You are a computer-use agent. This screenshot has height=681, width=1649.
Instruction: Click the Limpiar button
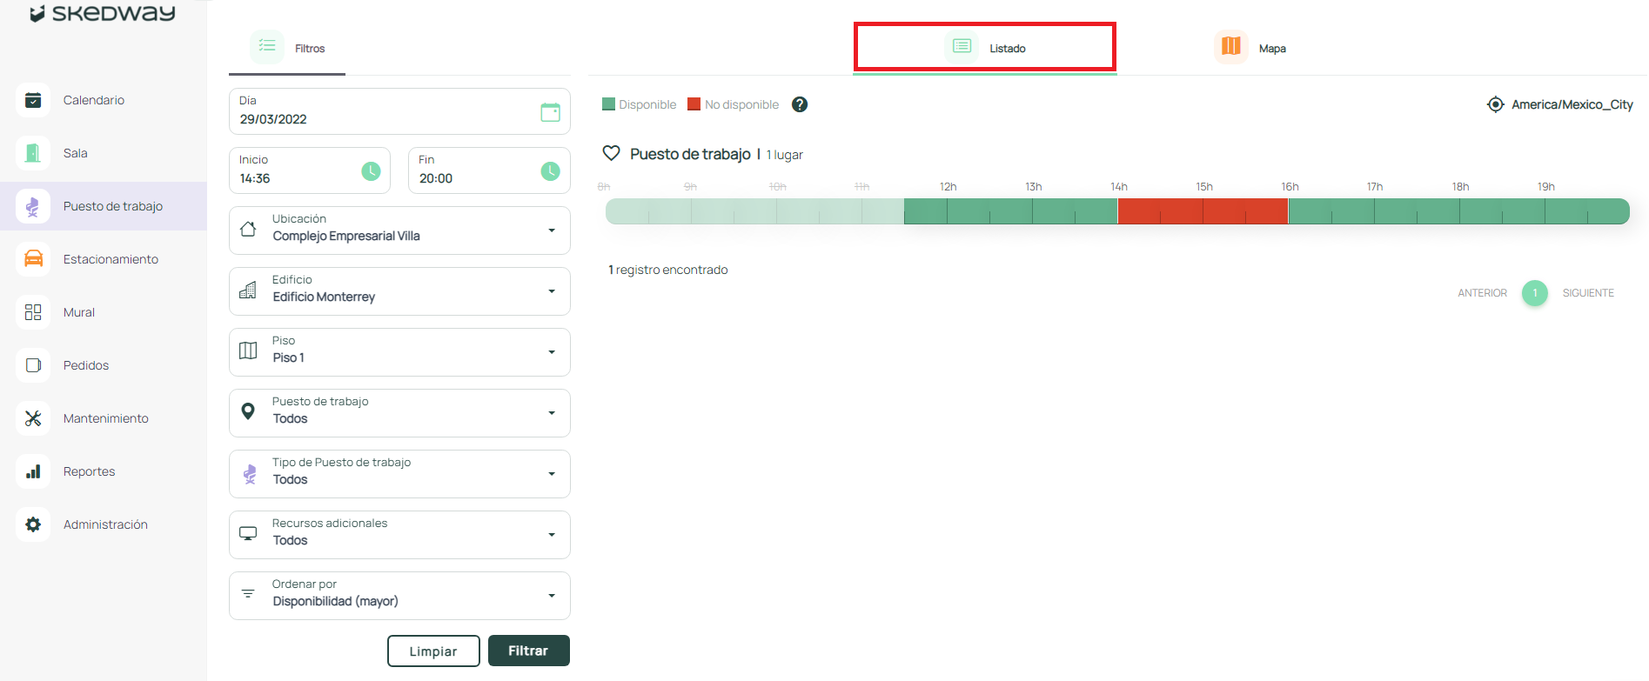click(433, 651)
